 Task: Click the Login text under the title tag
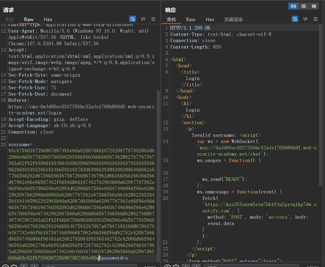tap(193, 78)
